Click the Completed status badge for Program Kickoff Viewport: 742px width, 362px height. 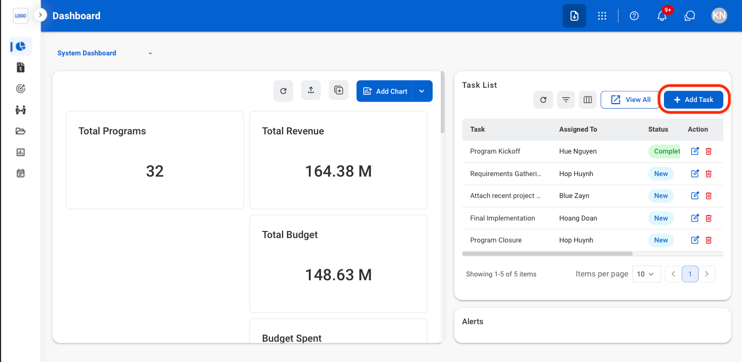click(665, 151)
